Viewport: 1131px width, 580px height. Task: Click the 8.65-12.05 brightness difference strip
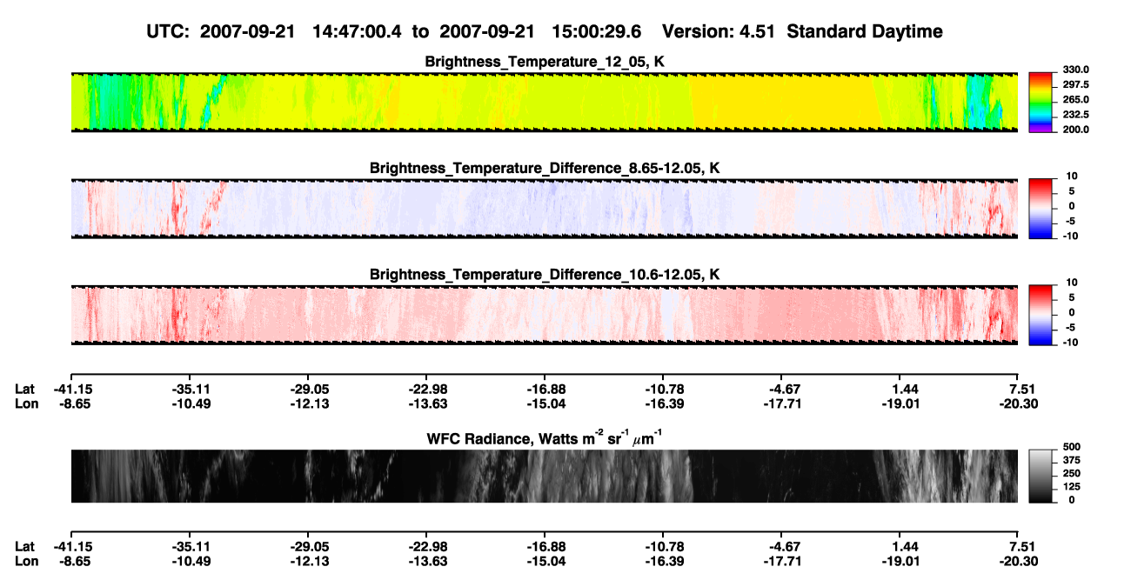(x=545, y=209)
